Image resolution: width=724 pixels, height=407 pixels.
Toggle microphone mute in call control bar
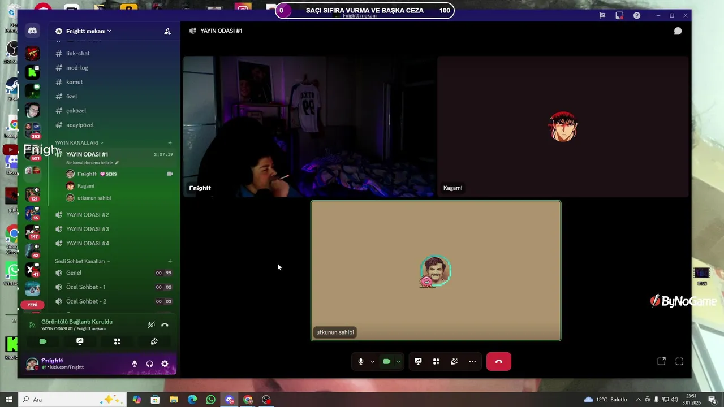(x=361, y=362)
